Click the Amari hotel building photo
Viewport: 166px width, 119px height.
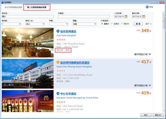coord(28,74)
